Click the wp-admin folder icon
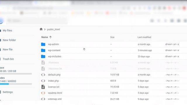187x105 pixels. (x=43, y=44)
